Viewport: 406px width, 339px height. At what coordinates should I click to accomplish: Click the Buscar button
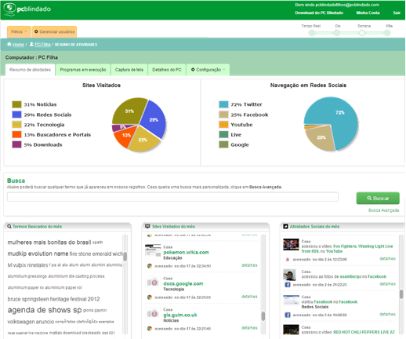pos(378,199)
